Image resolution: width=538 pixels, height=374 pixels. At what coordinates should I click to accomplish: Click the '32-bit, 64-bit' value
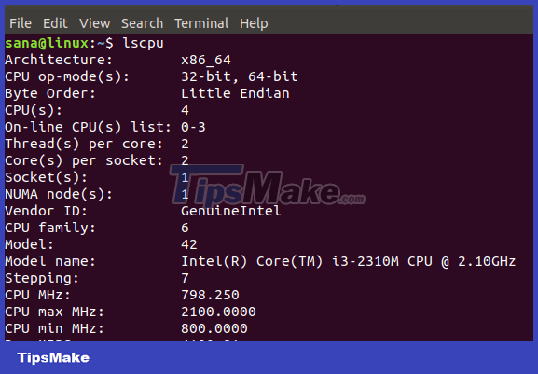[240, 76]
